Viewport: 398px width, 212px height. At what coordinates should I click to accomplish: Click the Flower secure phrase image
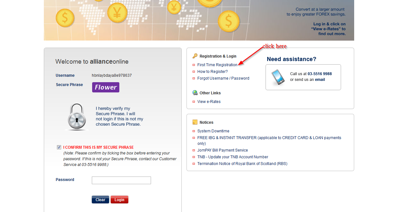pos(106,87)
